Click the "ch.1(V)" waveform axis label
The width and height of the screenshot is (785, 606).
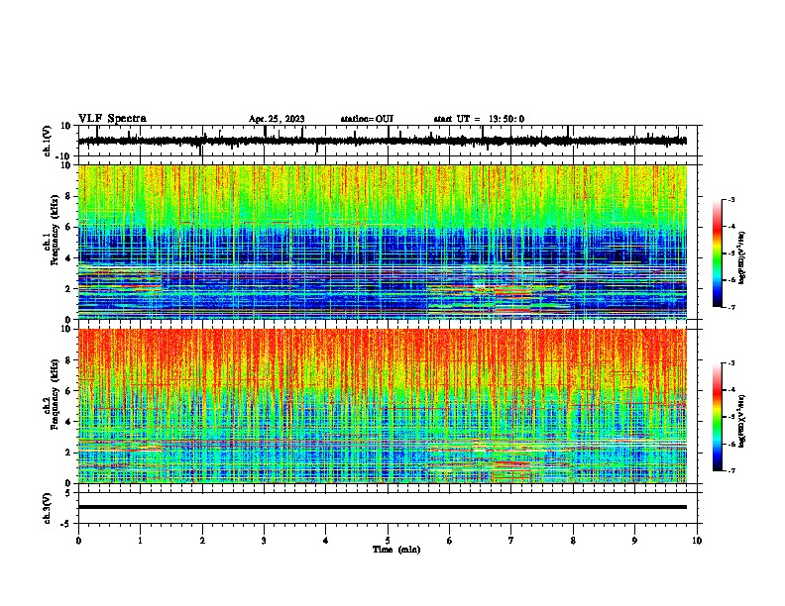pyautogui.click(x=48, y=141)
